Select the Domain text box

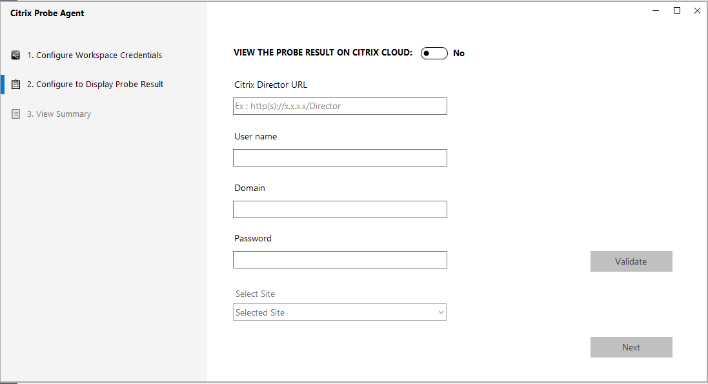[339, 209]
